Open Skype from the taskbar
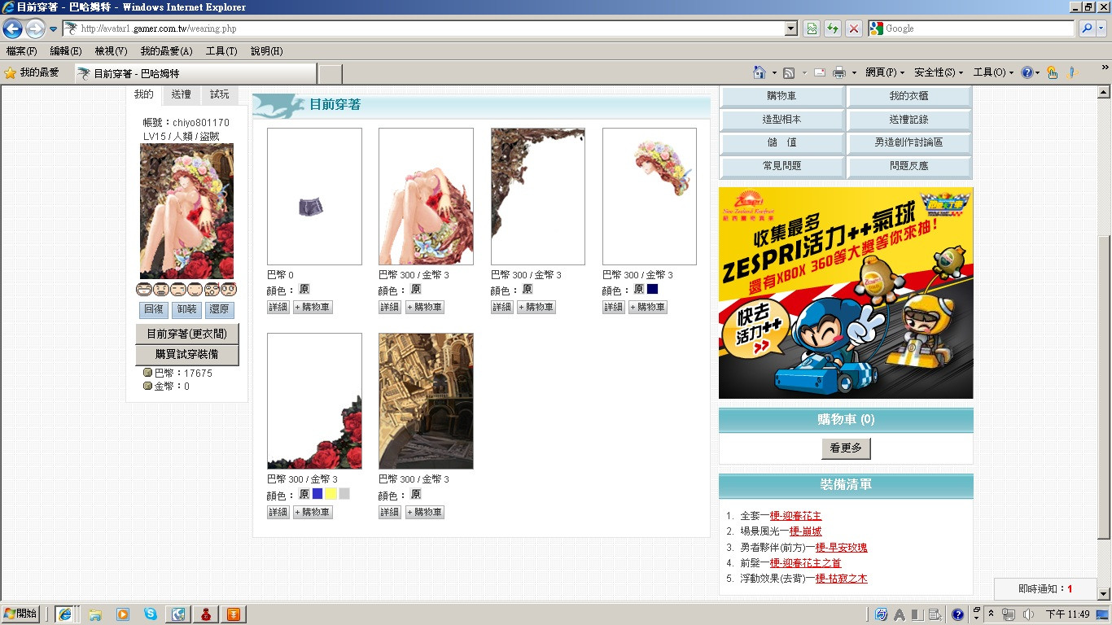 coord(151,614)
